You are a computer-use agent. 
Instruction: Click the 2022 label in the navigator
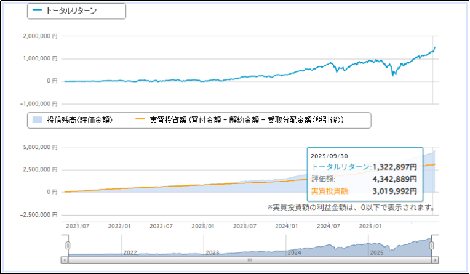pyautogui.click(x=130, y=252)
